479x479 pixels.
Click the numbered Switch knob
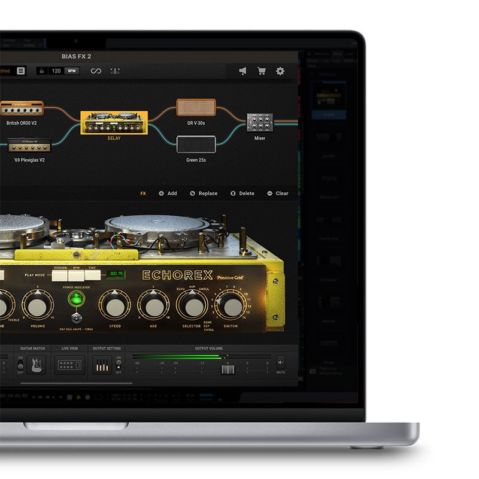231,306
